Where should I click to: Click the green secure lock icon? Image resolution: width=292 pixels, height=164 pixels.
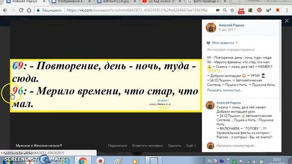coord(38,10)
